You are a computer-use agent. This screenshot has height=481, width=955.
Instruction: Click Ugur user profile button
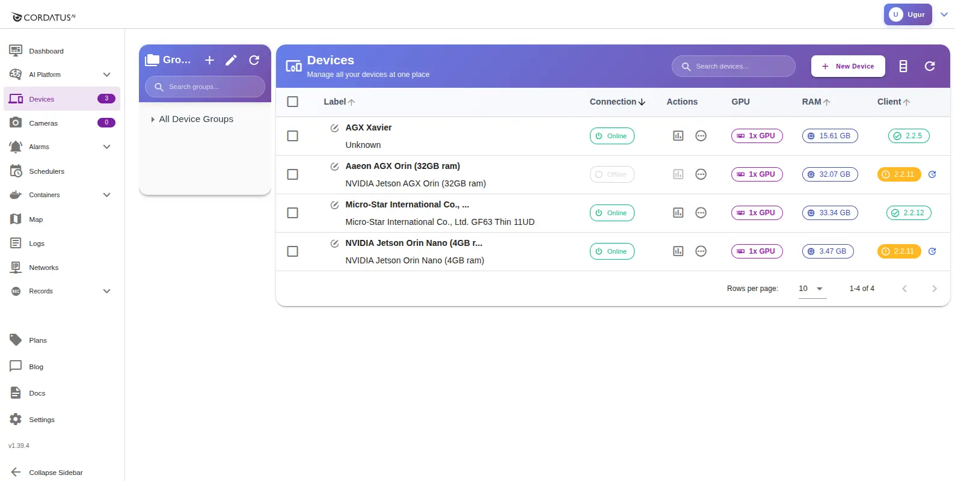[x=907, y=14]
